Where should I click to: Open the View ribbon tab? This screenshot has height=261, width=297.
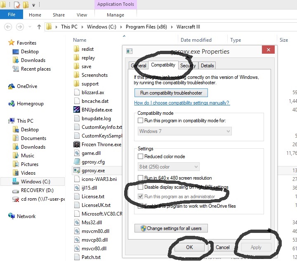pos(82,15)
